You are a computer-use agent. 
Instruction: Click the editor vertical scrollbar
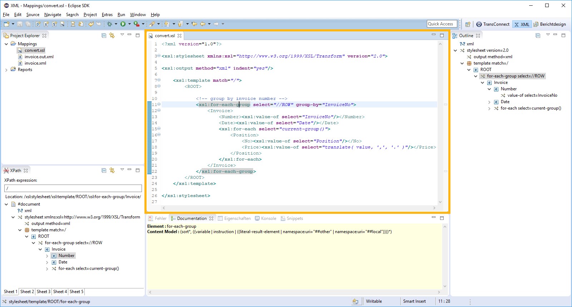pos(440,122)
